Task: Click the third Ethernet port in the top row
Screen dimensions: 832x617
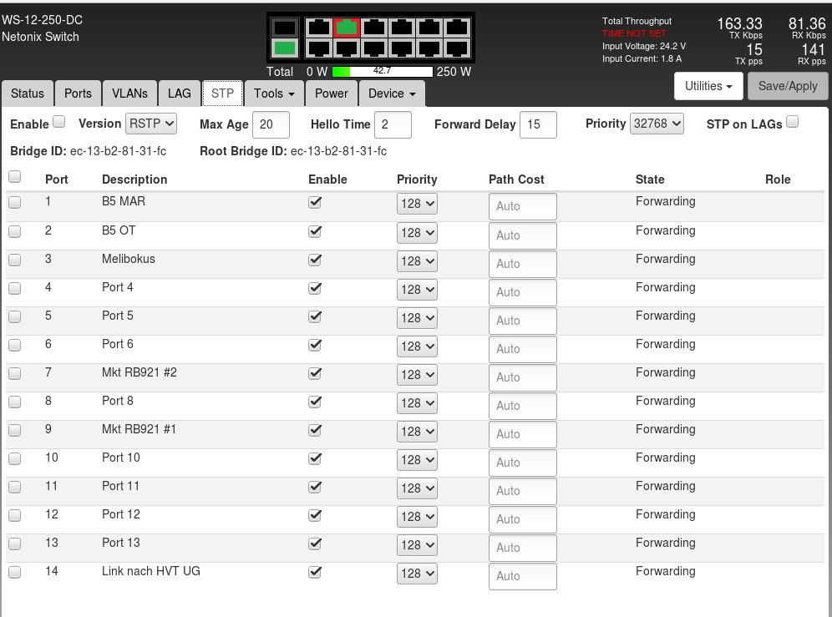Action: pos(374,28)
